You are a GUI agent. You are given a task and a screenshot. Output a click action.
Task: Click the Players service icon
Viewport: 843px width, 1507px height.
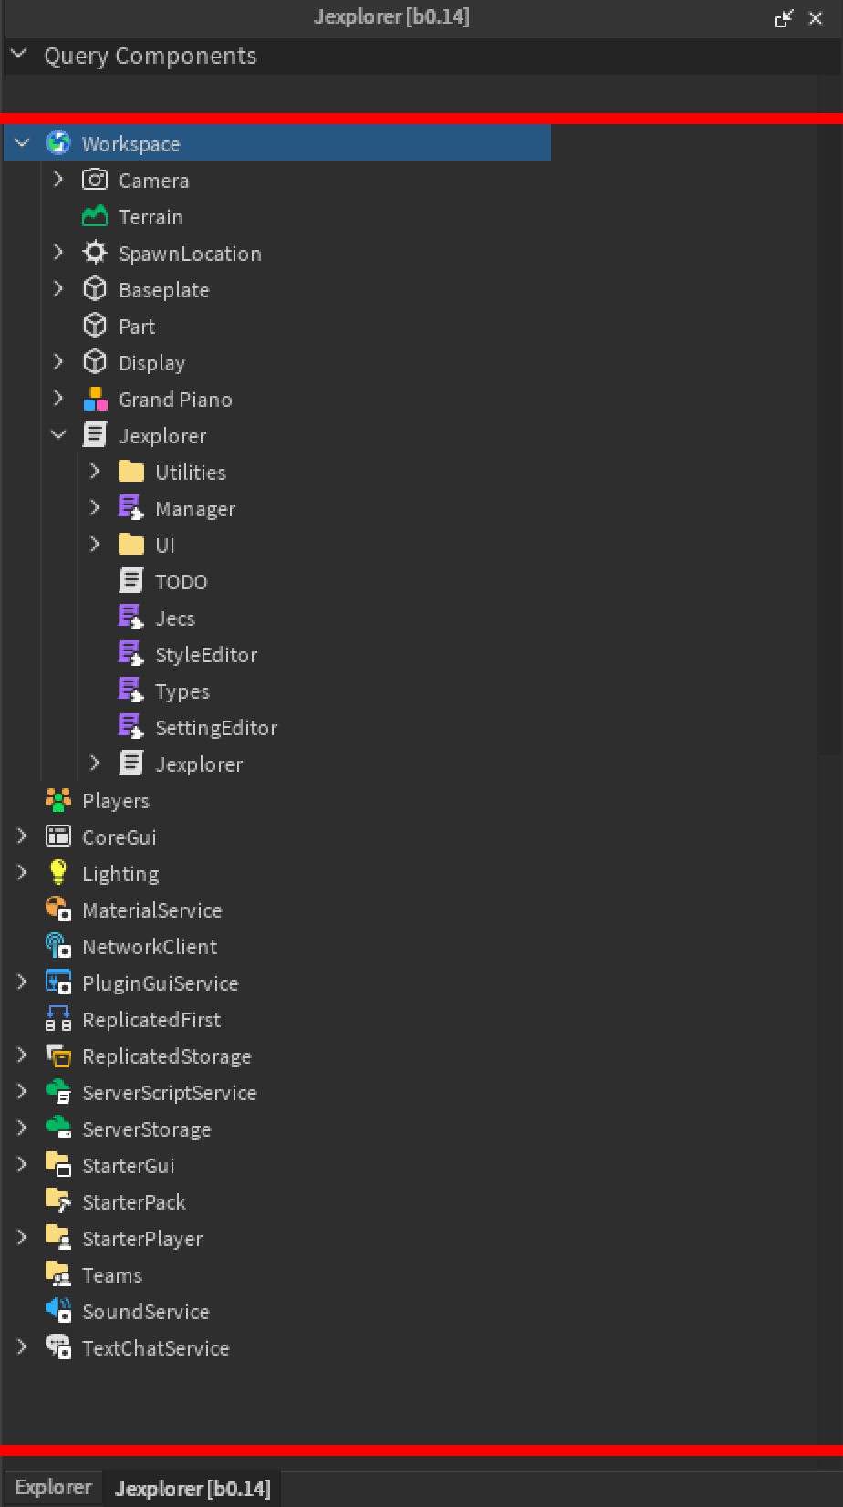(x=58, y=800)
